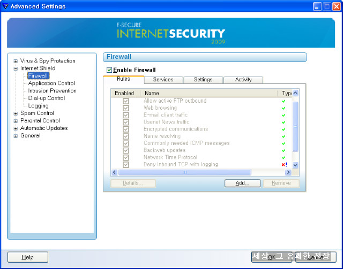Expand the Parental Control node
This screenshot has width=343, height=269.
pos(16,121)
